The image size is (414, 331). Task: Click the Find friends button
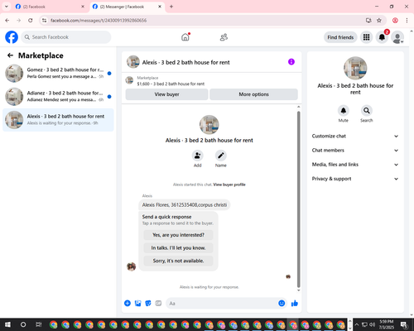pos(340,37)
